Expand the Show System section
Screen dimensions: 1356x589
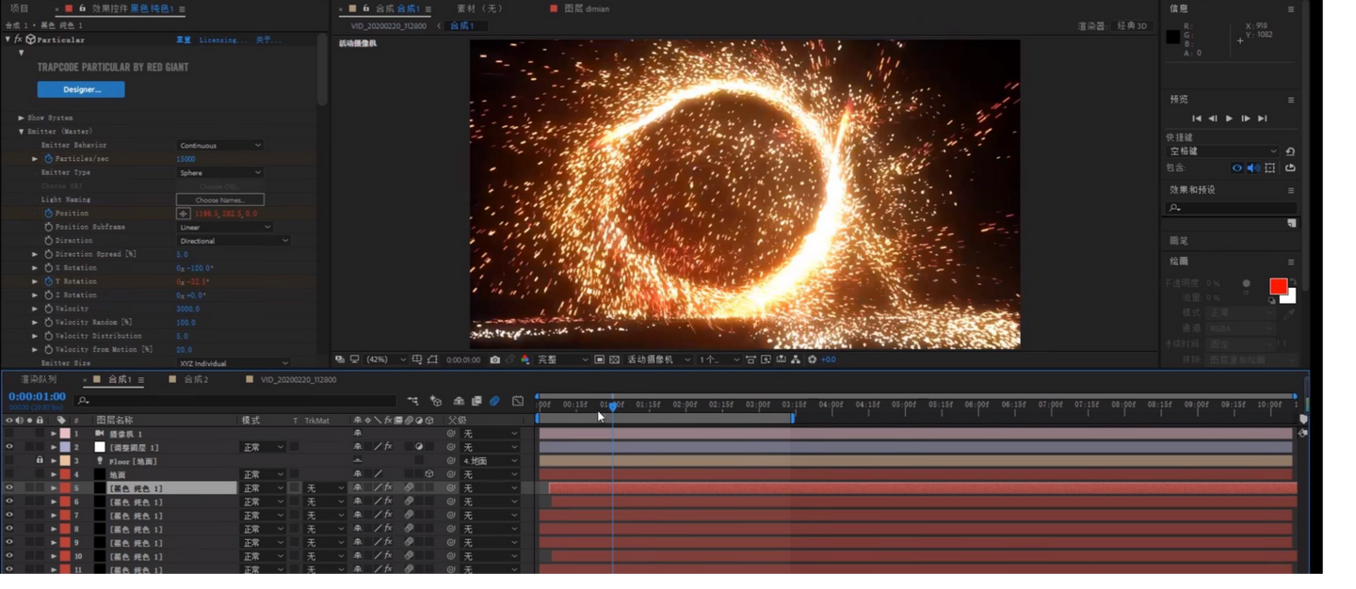tap(22, 118)
